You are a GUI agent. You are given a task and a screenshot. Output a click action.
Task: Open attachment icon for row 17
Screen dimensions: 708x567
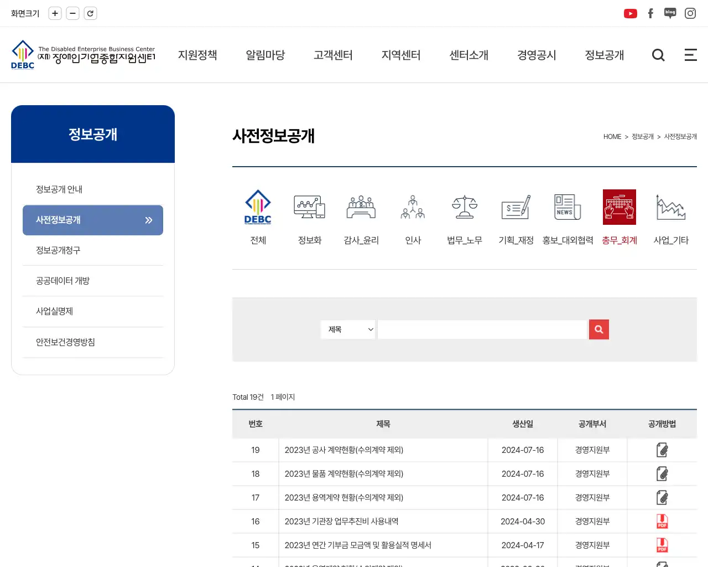click(x=662, y=498)
